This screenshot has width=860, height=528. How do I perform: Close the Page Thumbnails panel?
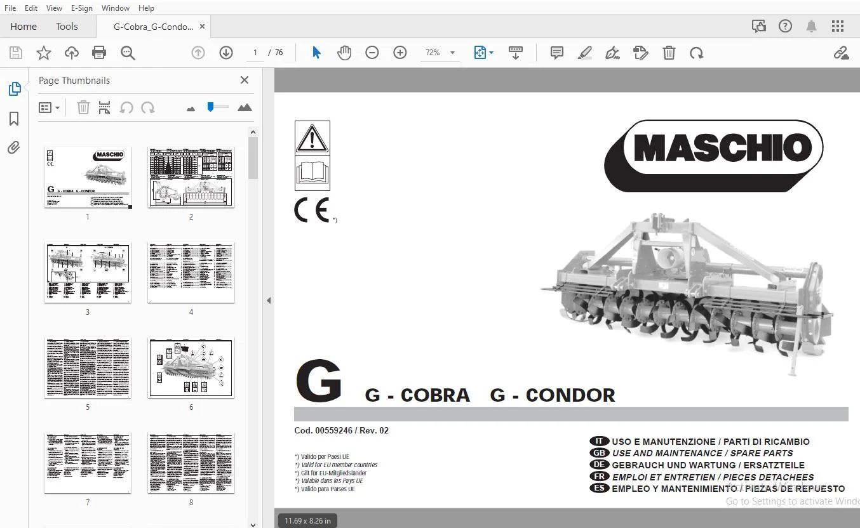[245, 80]
